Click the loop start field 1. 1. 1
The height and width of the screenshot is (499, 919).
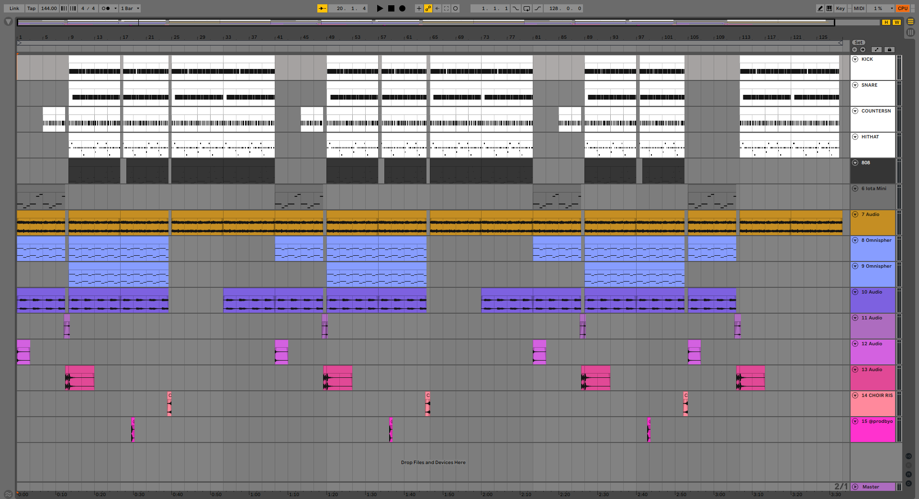[490, 8]
